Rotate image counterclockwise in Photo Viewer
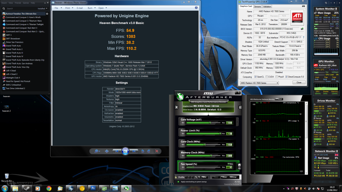342x192 pixels. [x=143, y=151]
